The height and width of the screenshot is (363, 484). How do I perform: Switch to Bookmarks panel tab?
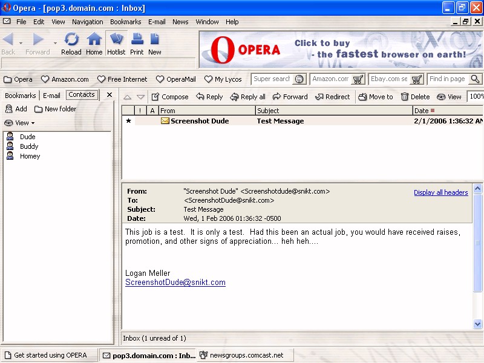pos(21,96)
